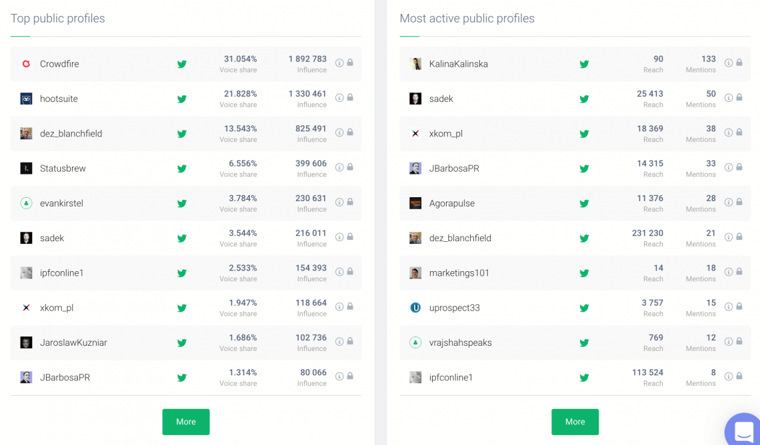Click sadek avatar in top profiles

click(x=26, y=238)
